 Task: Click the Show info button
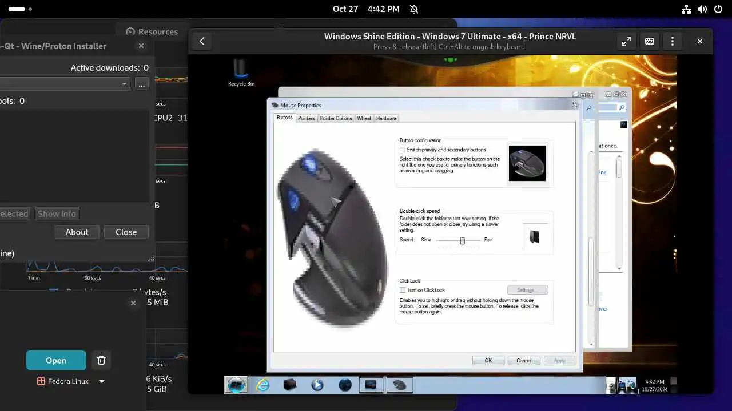click(57, 213)
